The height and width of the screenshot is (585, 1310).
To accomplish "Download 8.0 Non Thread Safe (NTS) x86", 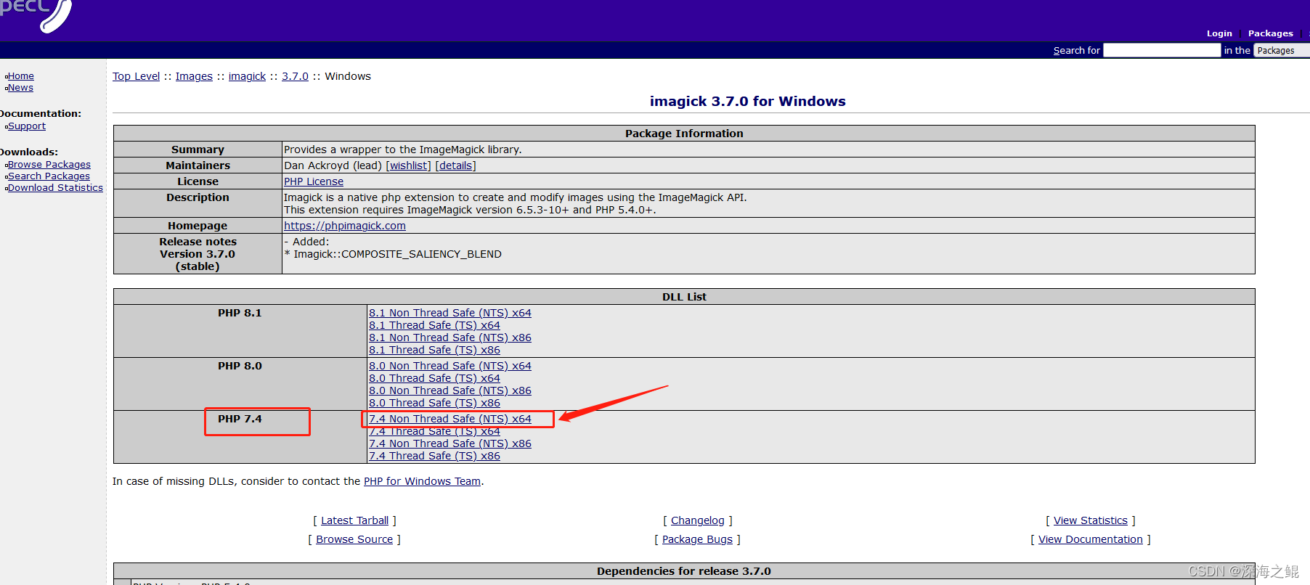I will (x=450, y=390).
